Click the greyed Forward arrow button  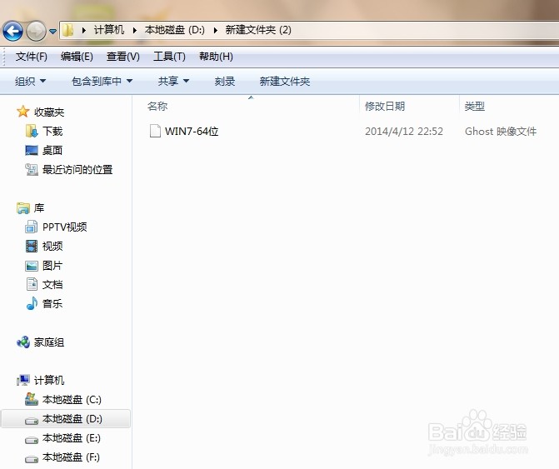36,31
